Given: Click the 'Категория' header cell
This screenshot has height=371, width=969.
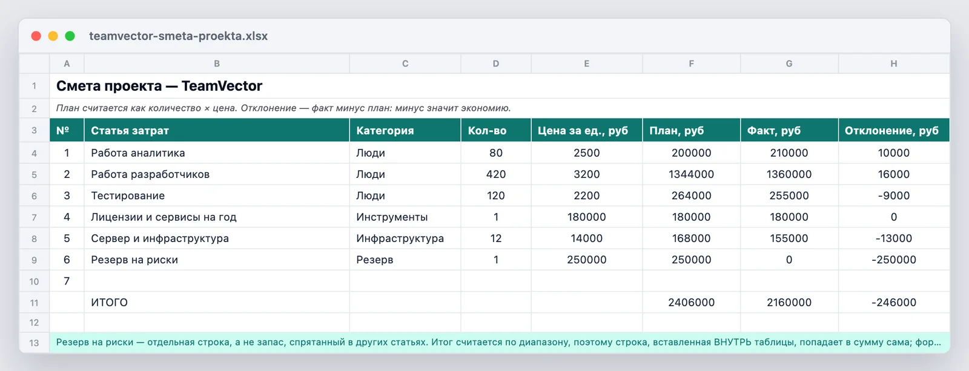Looking at the screenshot, I should 405,130.
